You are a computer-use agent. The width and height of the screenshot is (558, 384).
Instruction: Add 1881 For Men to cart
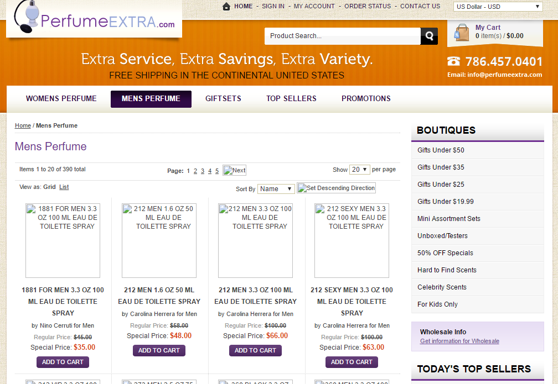point(63,362)
